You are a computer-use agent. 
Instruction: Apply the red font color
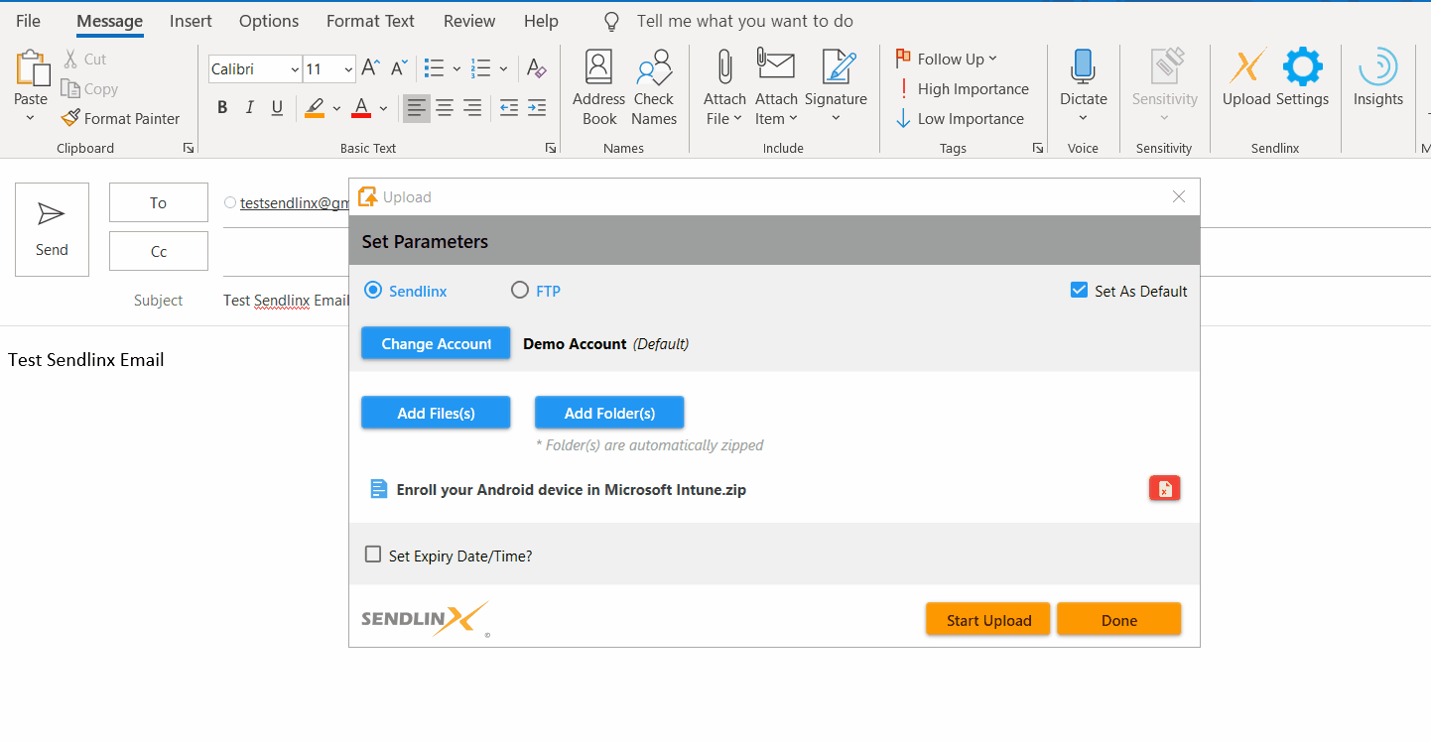[361, 107]
